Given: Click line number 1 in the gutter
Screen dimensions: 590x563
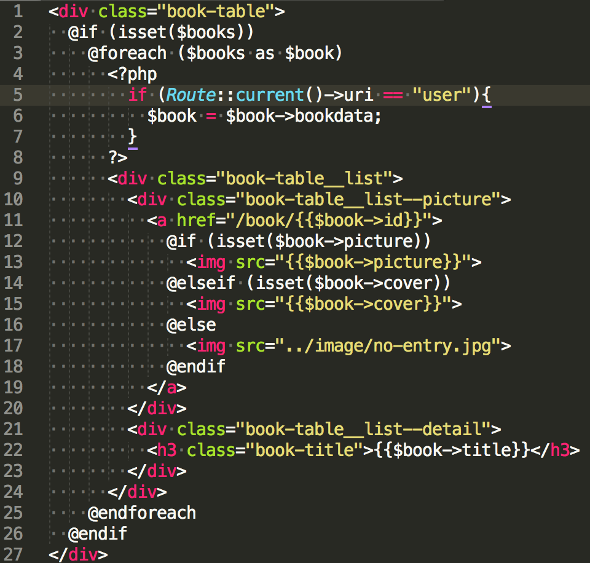Looking at the screenshot, I should click(18, 11).
